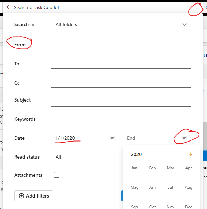Select Jun in the month picker
This screenshot has width=207, height=209.
152,187
